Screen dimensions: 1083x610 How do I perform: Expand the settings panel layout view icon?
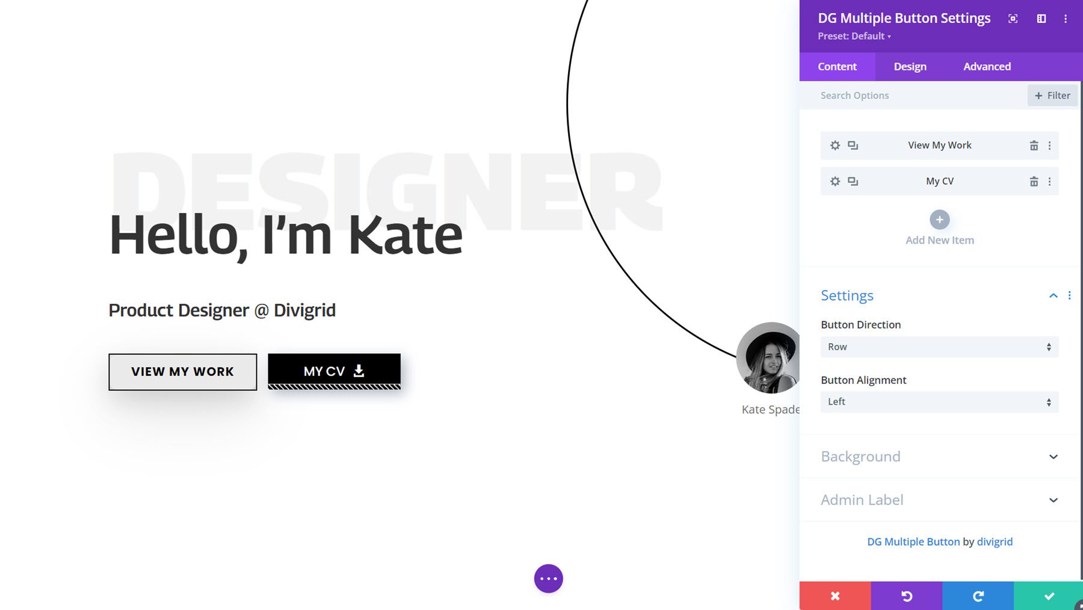pyautogui.click(x=1040, y=19)
